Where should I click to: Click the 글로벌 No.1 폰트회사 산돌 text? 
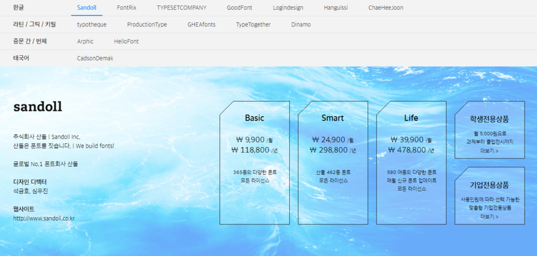tap(46, 164)
